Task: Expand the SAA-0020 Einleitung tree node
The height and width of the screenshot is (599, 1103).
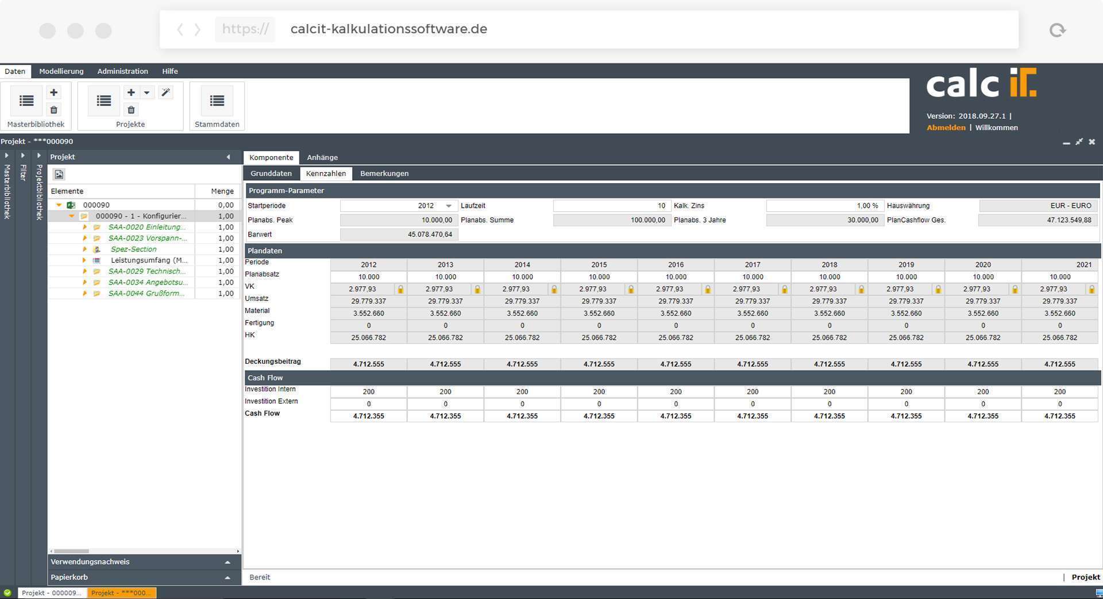Action: (84, 227)
